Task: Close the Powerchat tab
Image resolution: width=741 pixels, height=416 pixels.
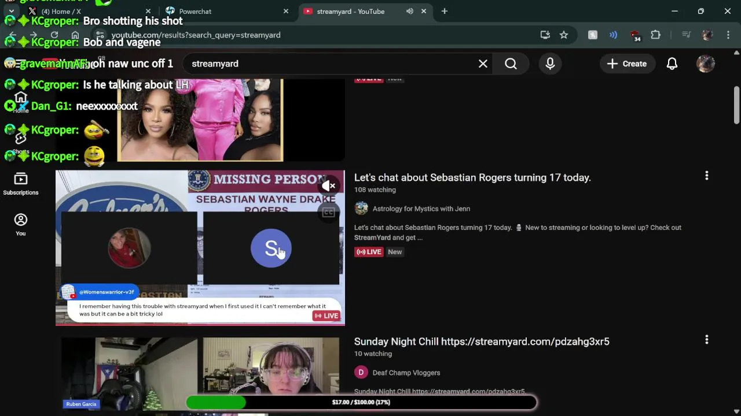Action: pos(285,11)
